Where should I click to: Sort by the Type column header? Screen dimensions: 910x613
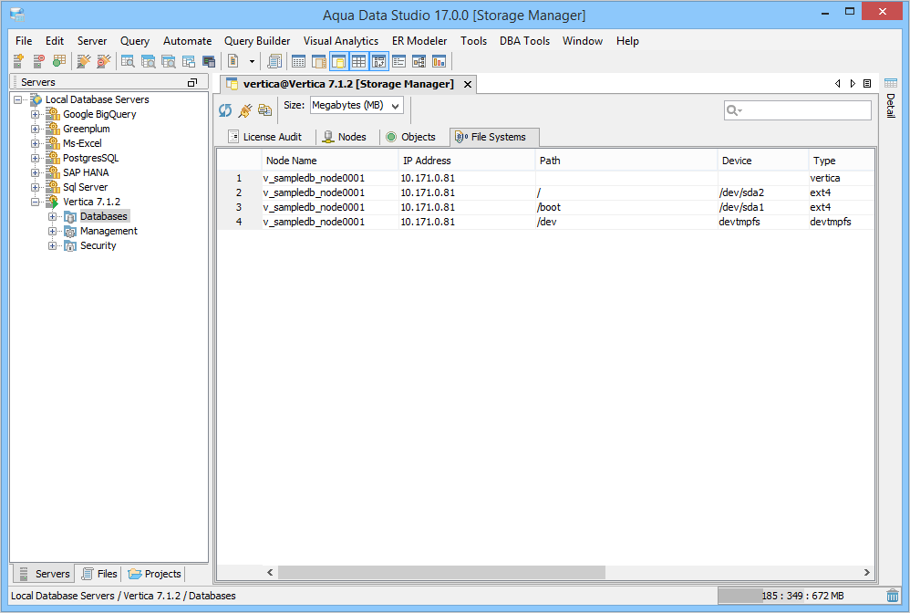coord(842,161)
